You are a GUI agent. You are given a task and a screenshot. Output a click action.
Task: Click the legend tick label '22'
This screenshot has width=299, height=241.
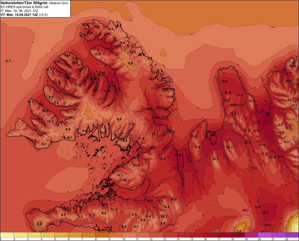[287, 239]
